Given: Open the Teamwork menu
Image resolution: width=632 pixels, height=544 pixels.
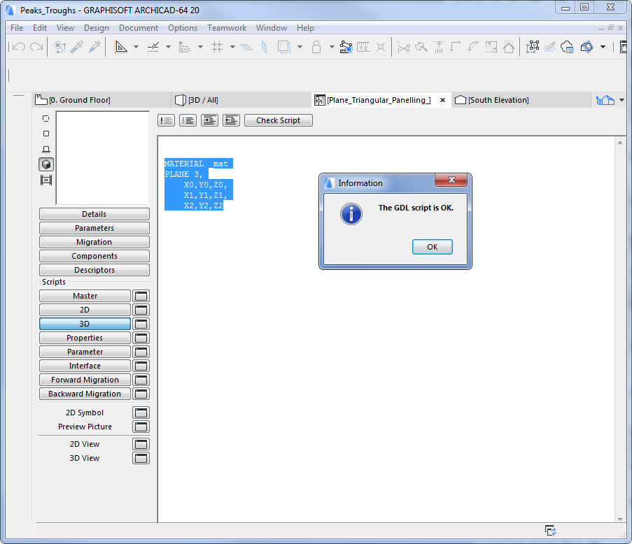Looking at the screenshot, I should pos(227,28).
